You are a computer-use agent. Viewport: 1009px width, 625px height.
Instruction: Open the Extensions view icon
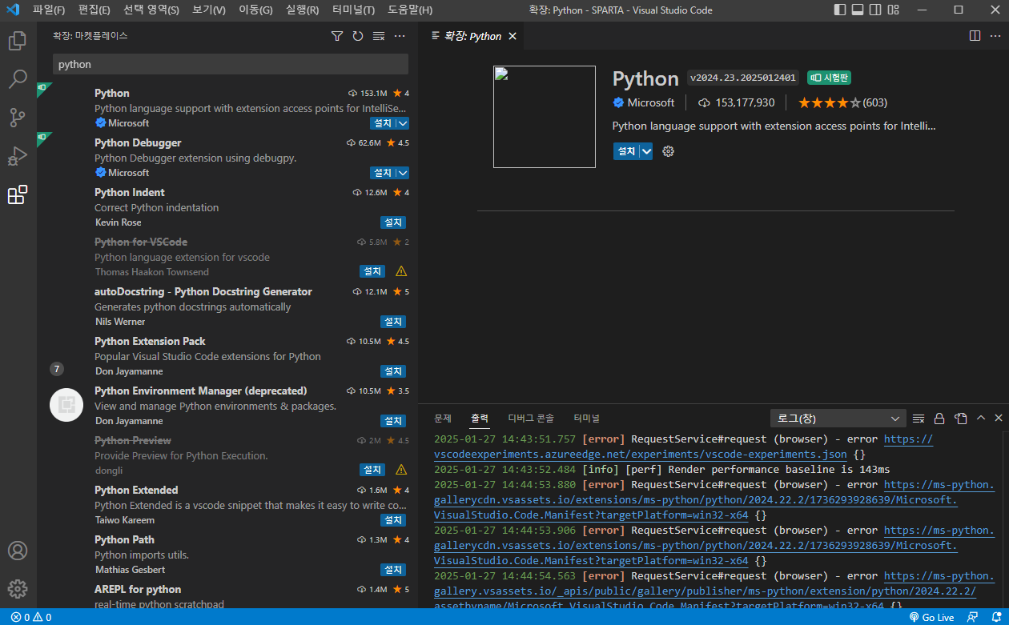18,194
